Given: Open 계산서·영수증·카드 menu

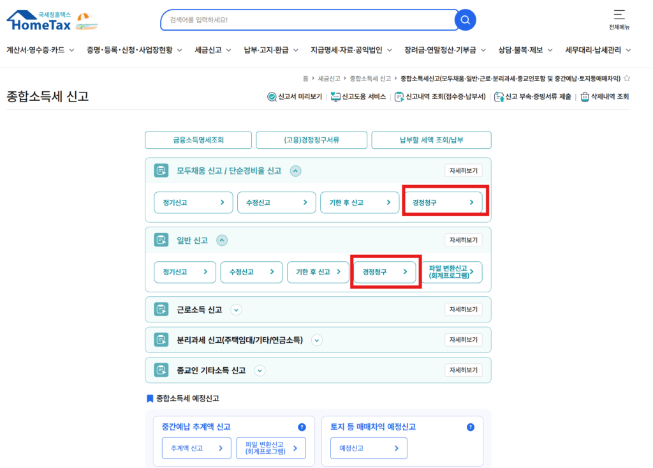Looking at the screenshot, I should 40,50.
